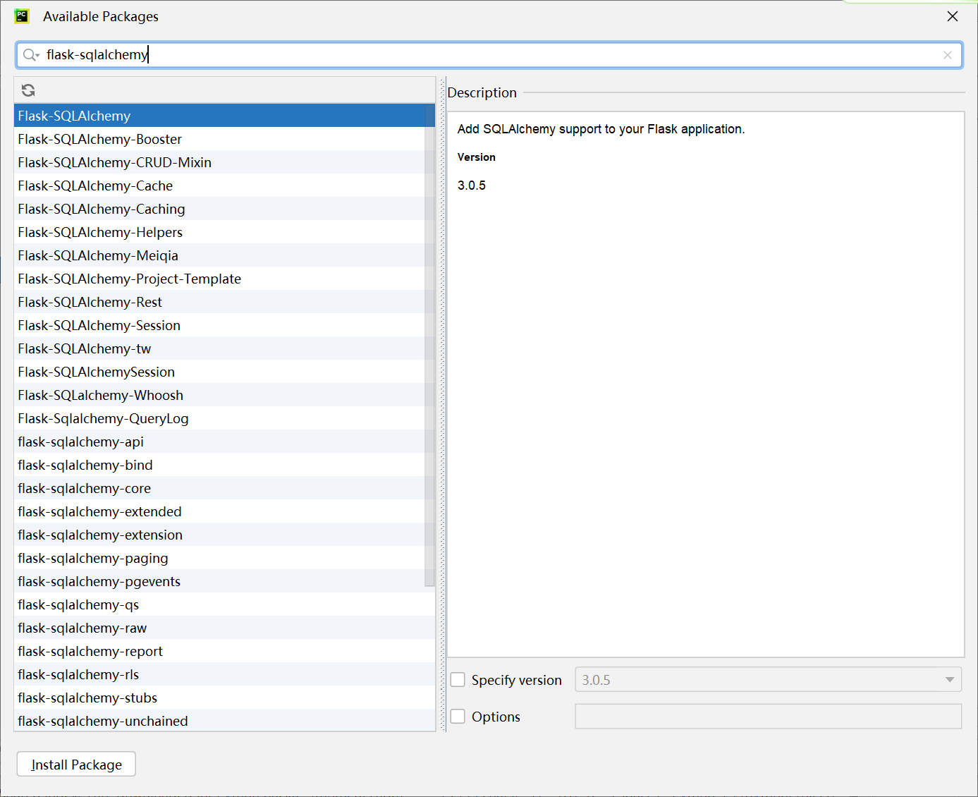The image size is (978, 797).
Task: Select flask-sqlalchemy-qs package
Action: (x=224, y=604)
